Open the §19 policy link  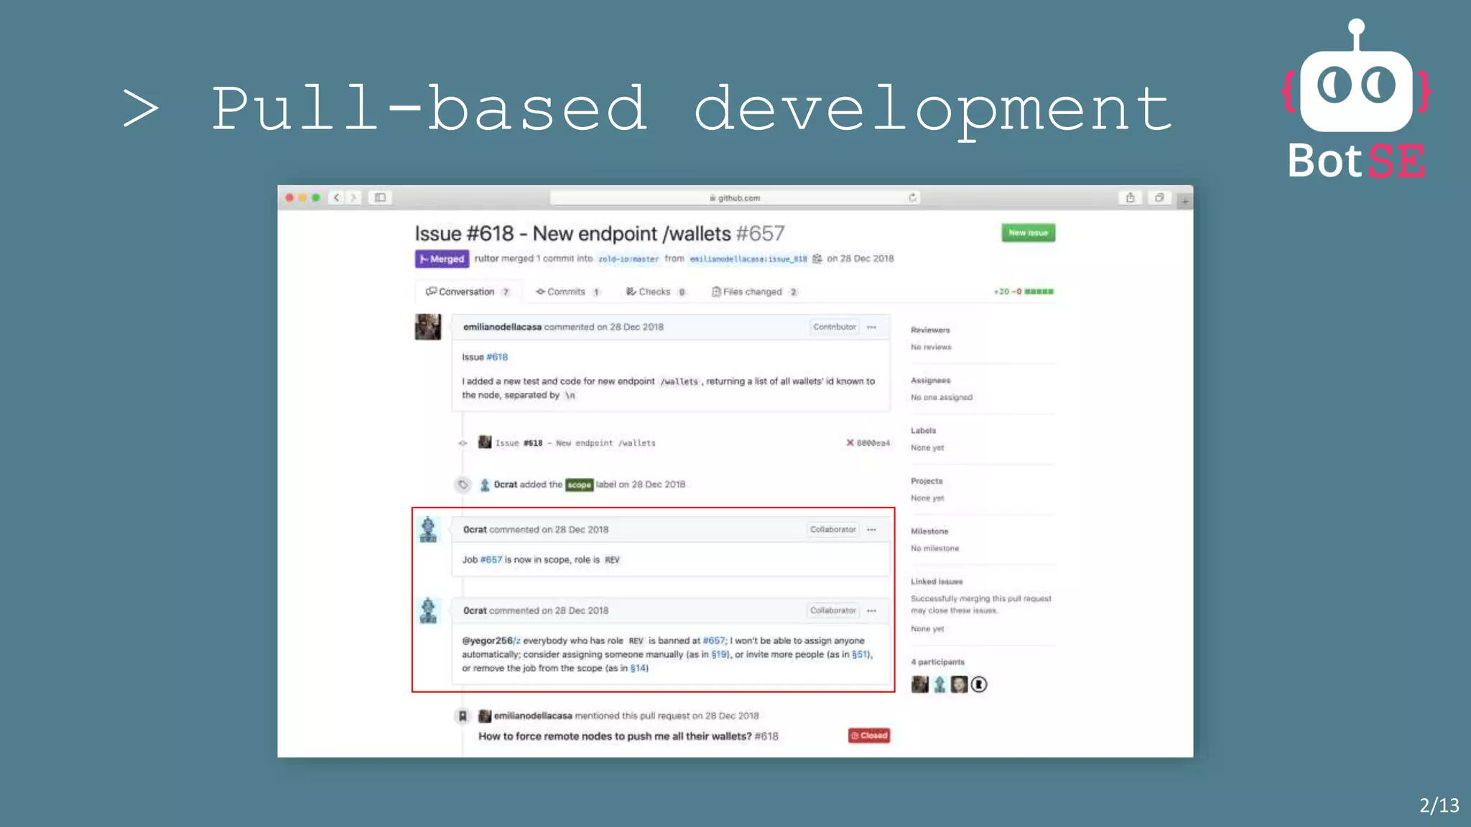tap(720, 655)
